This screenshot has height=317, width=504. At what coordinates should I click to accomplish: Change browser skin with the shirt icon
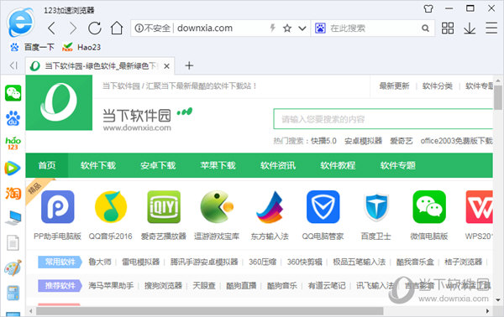(x=428, y=8)
